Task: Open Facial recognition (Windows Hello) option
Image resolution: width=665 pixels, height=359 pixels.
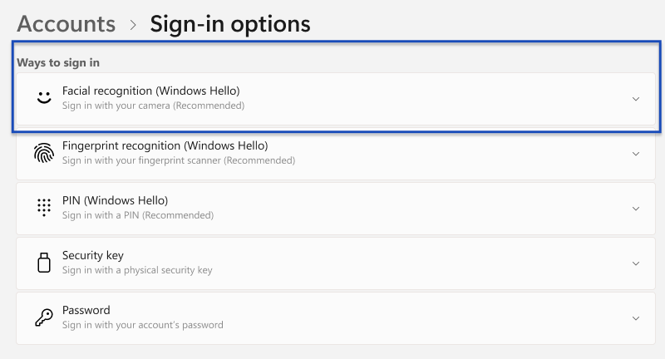Action: [336, 99]
